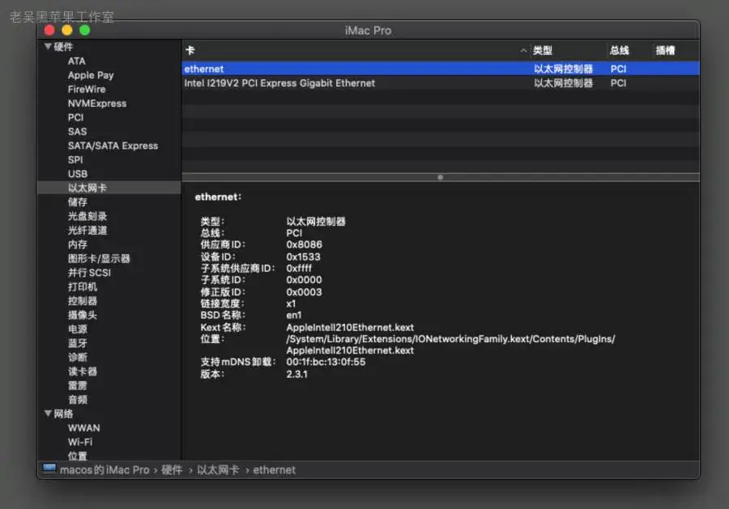Select 蓝牙 in the sidebar
The width and height of the screenshot is (729, 509).
[x=78, y=343]
